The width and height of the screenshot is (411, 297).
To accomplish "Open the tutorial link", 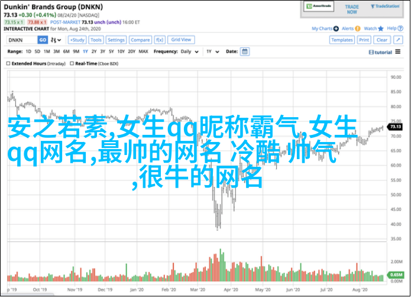I will (x=380, y=52).
